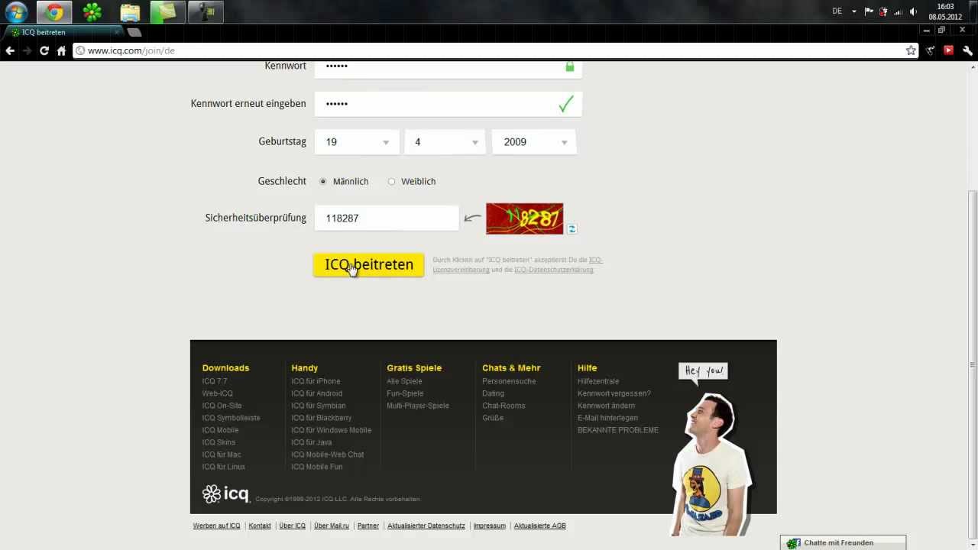Open the birthday day dropdown showing 19
Screen dimensions: 978x550
(355, 142)
